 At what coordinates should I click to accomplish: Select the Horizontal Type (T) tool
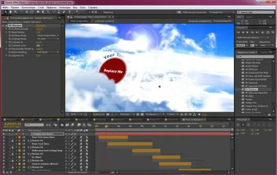tap(48, 12)
